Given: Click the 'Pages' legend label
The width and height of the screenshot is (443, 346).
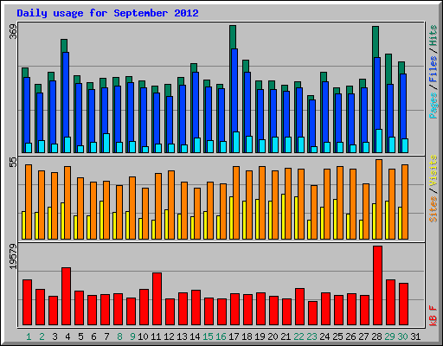Looking at the screenshot, I should point(433,106).
